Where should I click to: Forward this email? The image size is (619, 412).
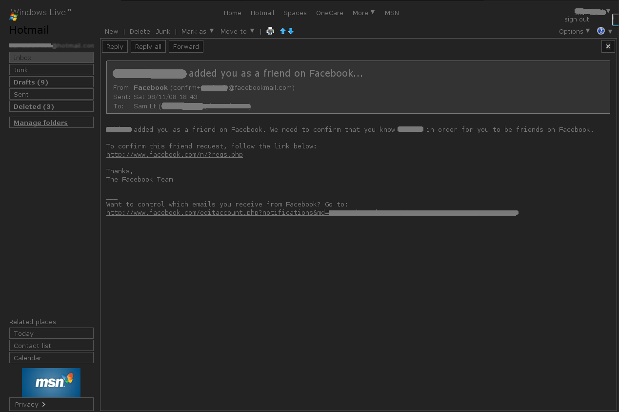click(186, 46)
